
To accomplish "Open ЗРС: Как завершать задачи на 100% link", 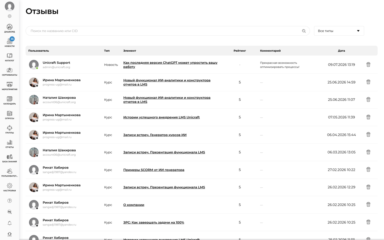I will click(154, 222).
